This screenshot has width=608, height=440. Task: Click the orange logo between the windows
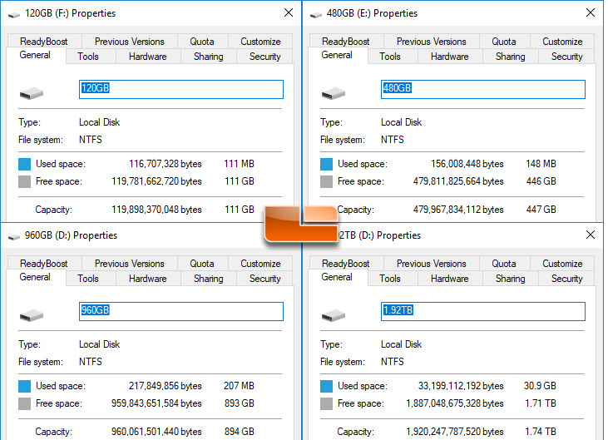click(301, 224)
